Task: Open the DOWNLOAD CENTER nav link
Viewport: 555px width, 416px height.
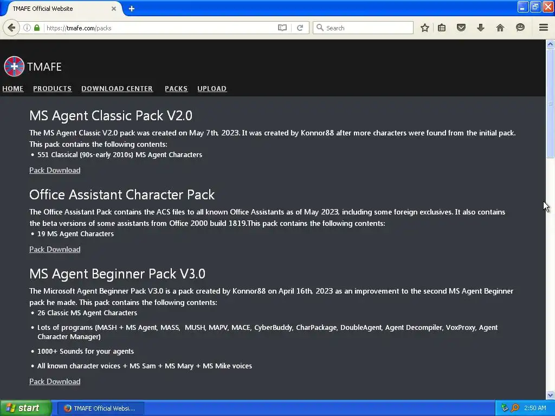Action: (117, 88)
